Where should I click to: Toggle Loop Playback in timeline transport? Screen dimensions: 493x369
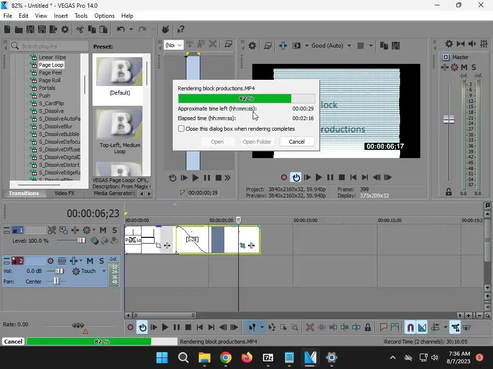click(143, 328)
